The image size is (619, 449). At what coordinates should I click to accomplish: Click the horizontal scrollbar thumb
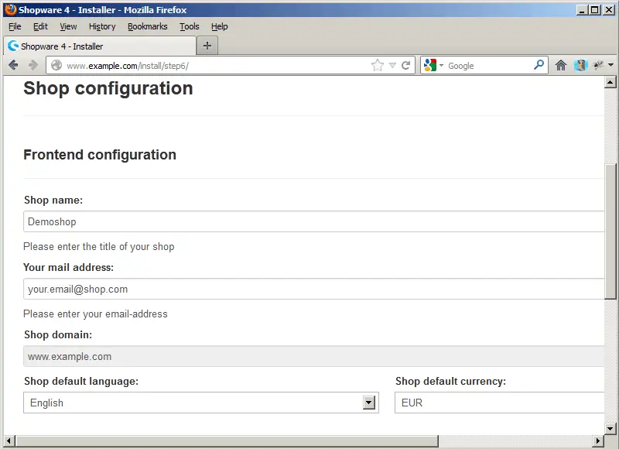pyautogui.click(x=227, y=440)
